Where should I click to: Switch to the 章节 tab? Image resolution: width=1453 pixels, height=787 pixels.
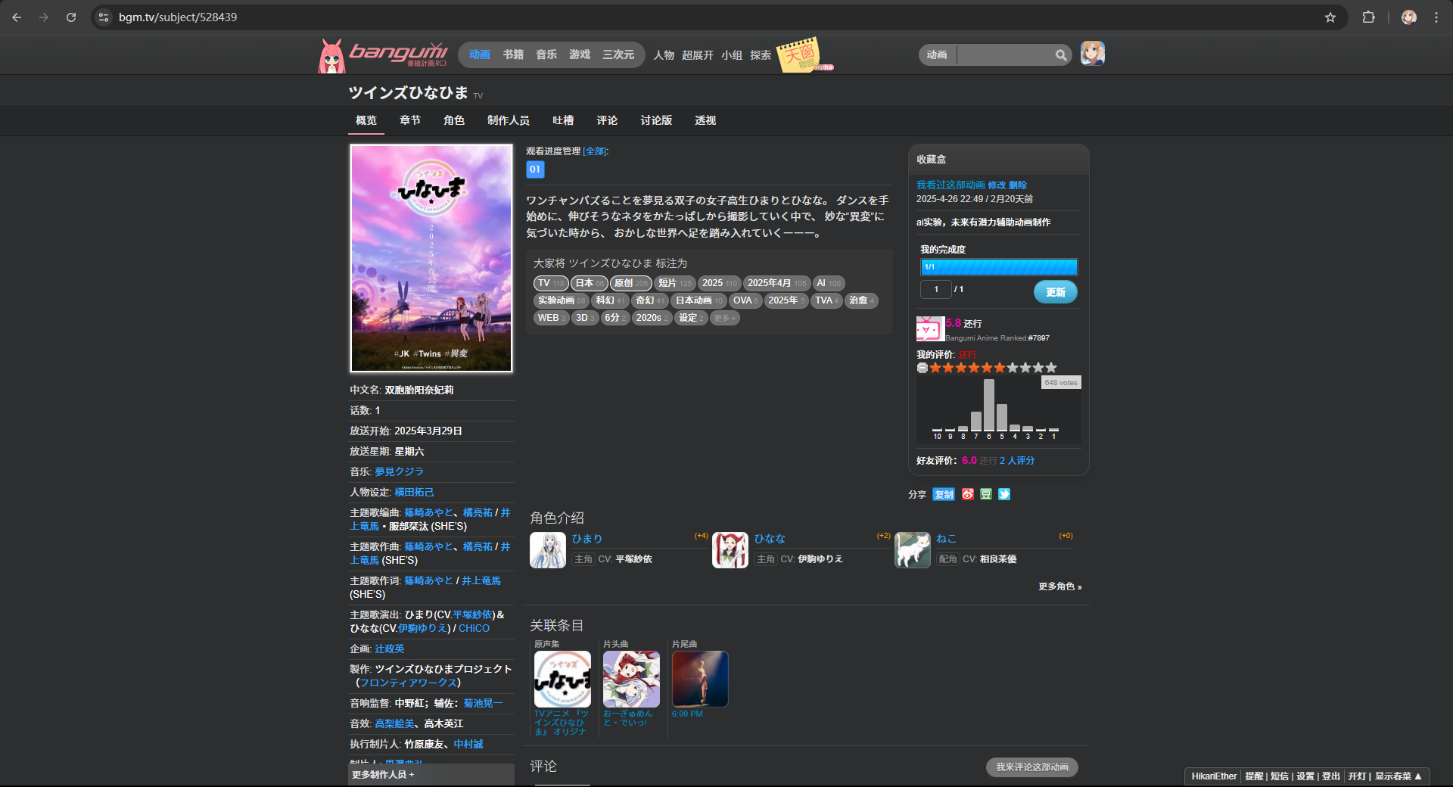[410, 120]
